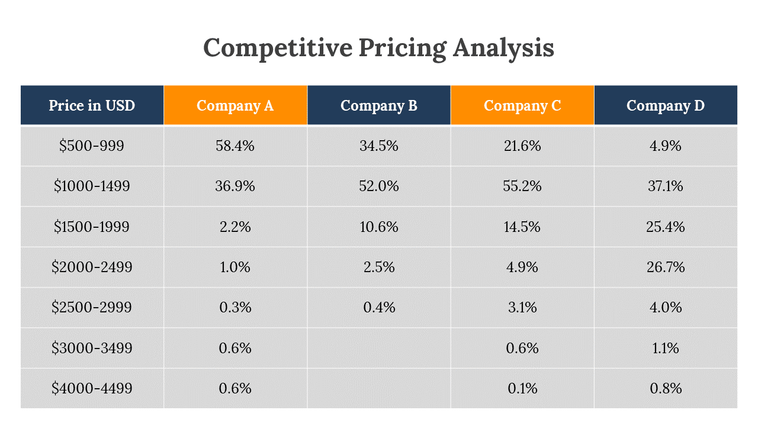This screenshot has height=426, width=758.
Task: Select the $3000-3499 row label
Action: click(92, 348)
